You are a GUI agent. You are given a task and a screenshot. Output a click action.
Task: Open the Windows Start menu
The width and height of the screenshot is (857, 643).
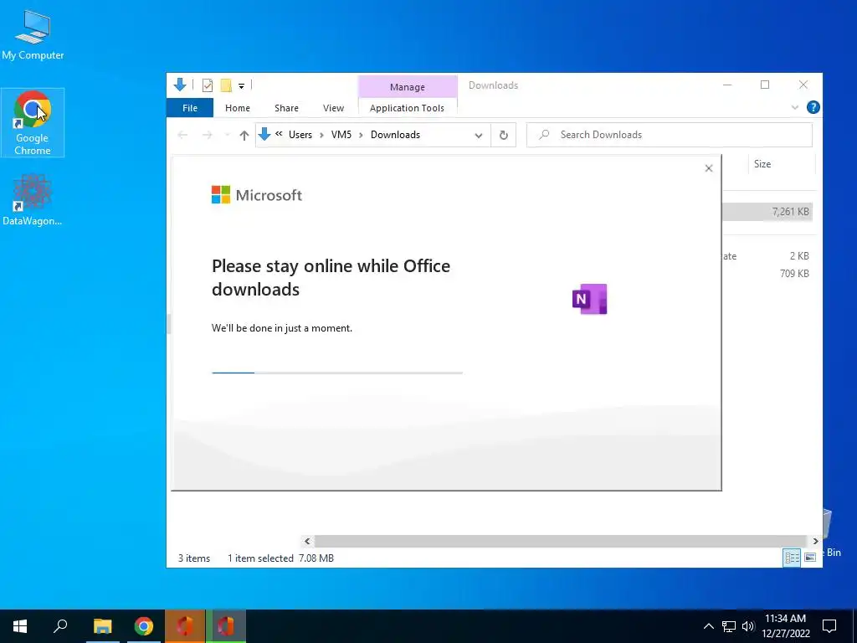pyautogui.click(x=20, y=626)
